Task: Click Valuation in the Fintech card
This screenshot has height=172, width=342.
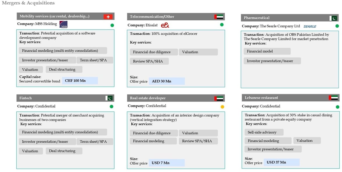Action: (31, 151)
